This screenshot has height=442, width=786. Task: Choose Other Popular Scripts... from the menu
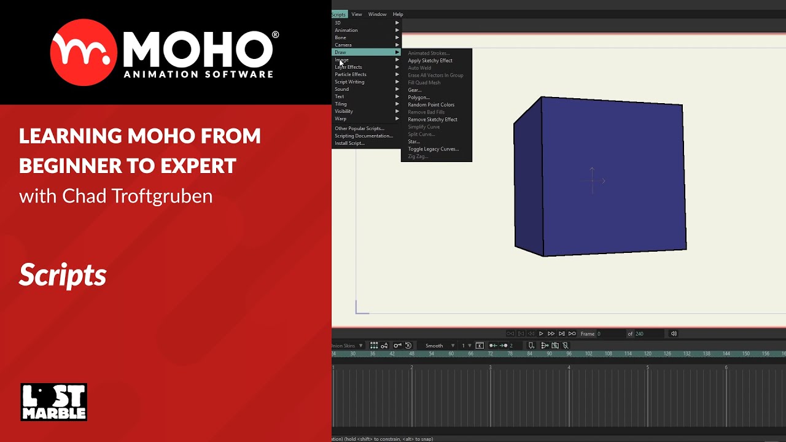tap(367, 128)
